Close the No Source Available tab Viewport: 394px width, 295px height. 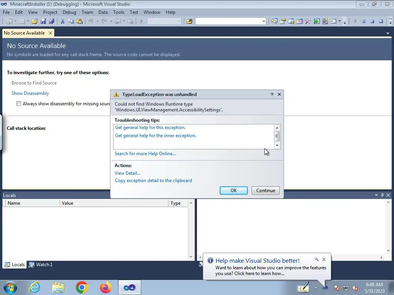(x=50, y=33)
